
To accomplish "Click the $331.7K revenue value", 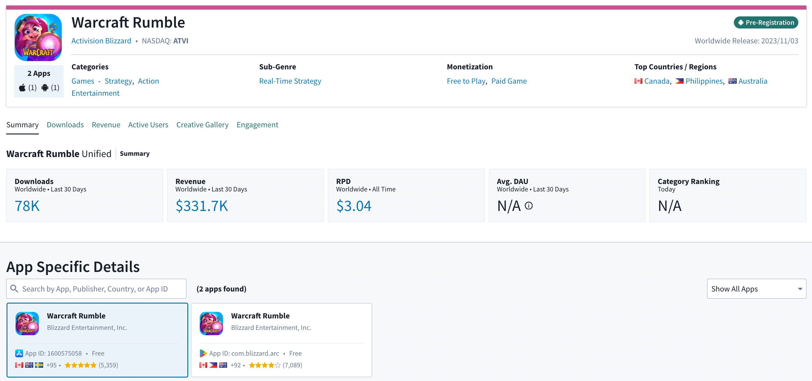I will 201,206.
